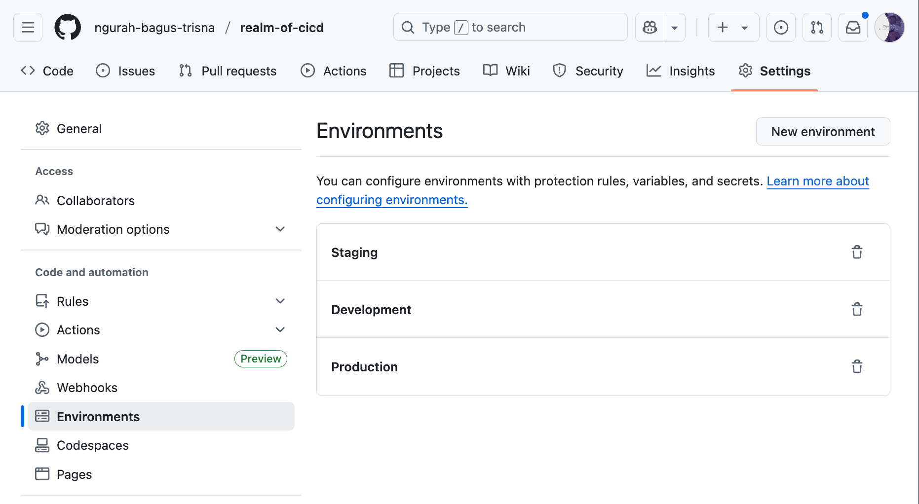Switch to the Insights tab
The width and height of the screenshot is (919, 504).
pyautogui.click(x=681, y=71)
